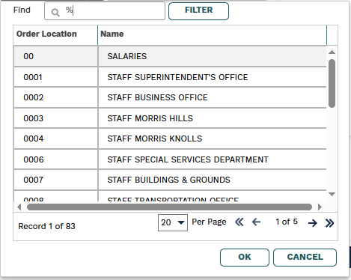Click the search magnifier icon in Find field
Image resolution: width=351 pixels, height=280 pixels.
click(x=55, y=12)
